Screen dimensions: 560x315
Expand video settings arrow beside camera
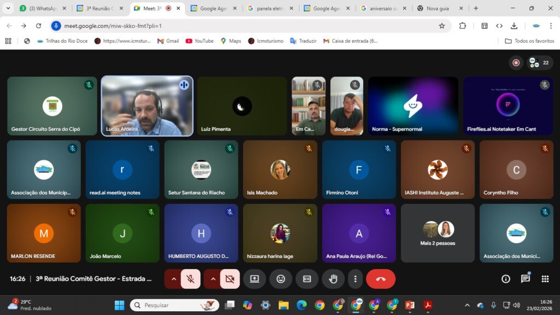coord(213,279)
